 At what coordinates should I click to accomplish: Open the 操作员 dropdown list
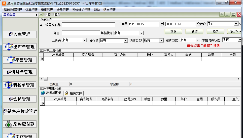(x=126, y=41)
